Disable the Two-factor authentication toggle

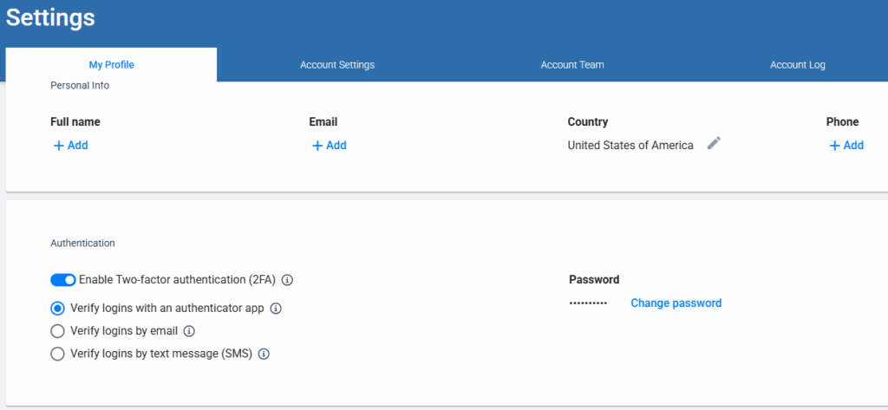tap(63, 280)
